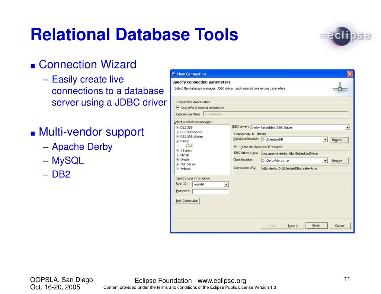Click the disabled Back button

coord(271,226)
